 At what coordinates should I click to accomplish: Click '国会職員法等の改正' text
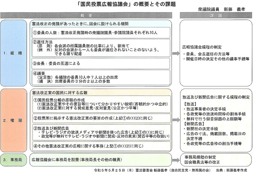click(202, 162)
